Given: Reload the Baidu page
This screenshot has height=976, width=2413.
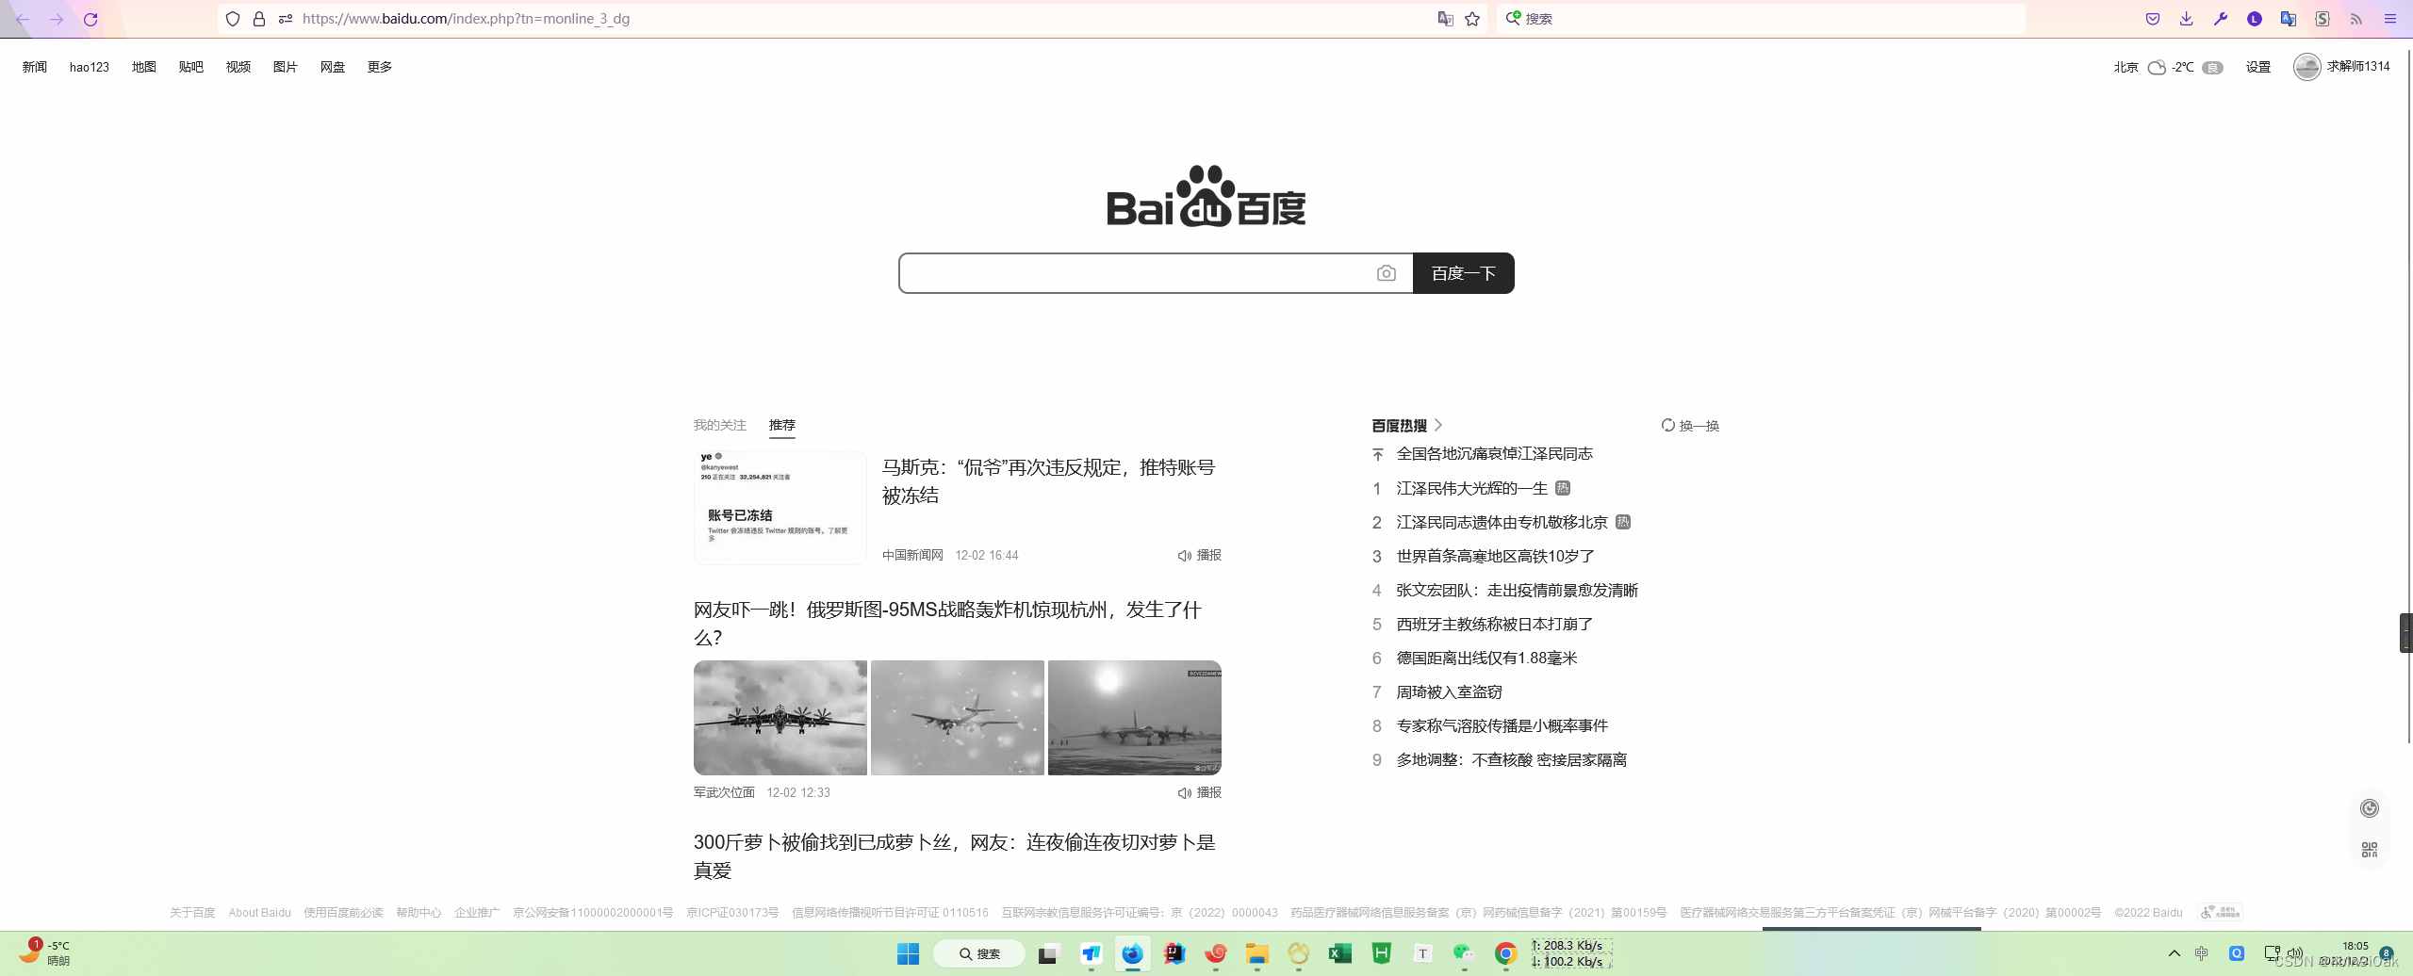Looking at the screenshot, I should pos(90,19).
